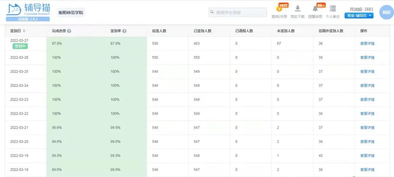Screen dimensions: 394x177
Task: Click the 润超 user avatar
Action: click(386, 12)
